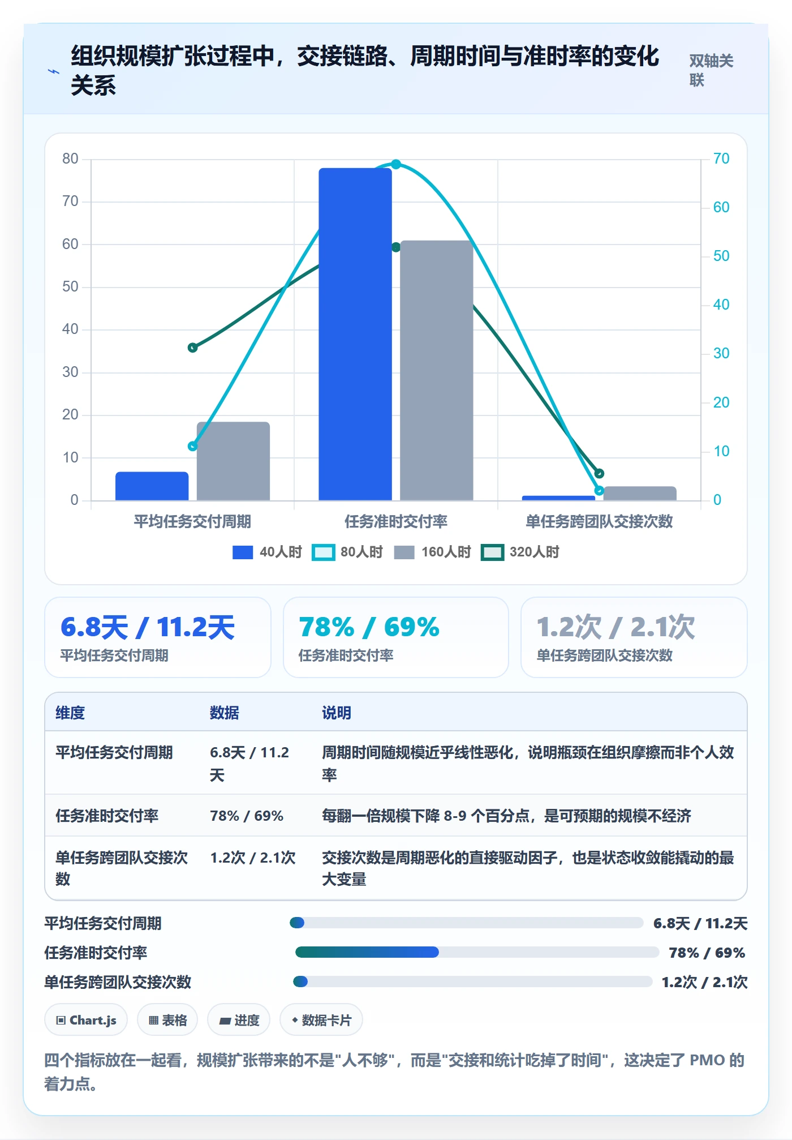The width and height of the screenshot is (792, 1140).
Task: Click the 6.8天 / 11.2天 data card
Action: [x=158, y=637]
